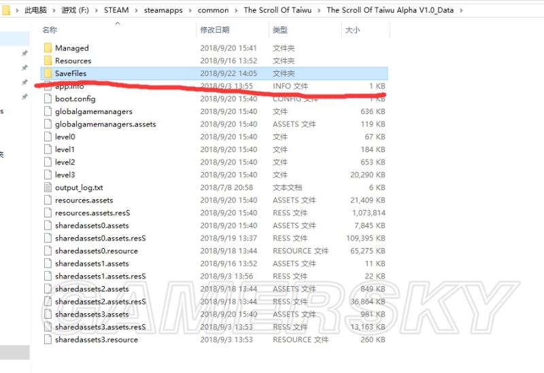Select the Resources folder name

[73, 60]
